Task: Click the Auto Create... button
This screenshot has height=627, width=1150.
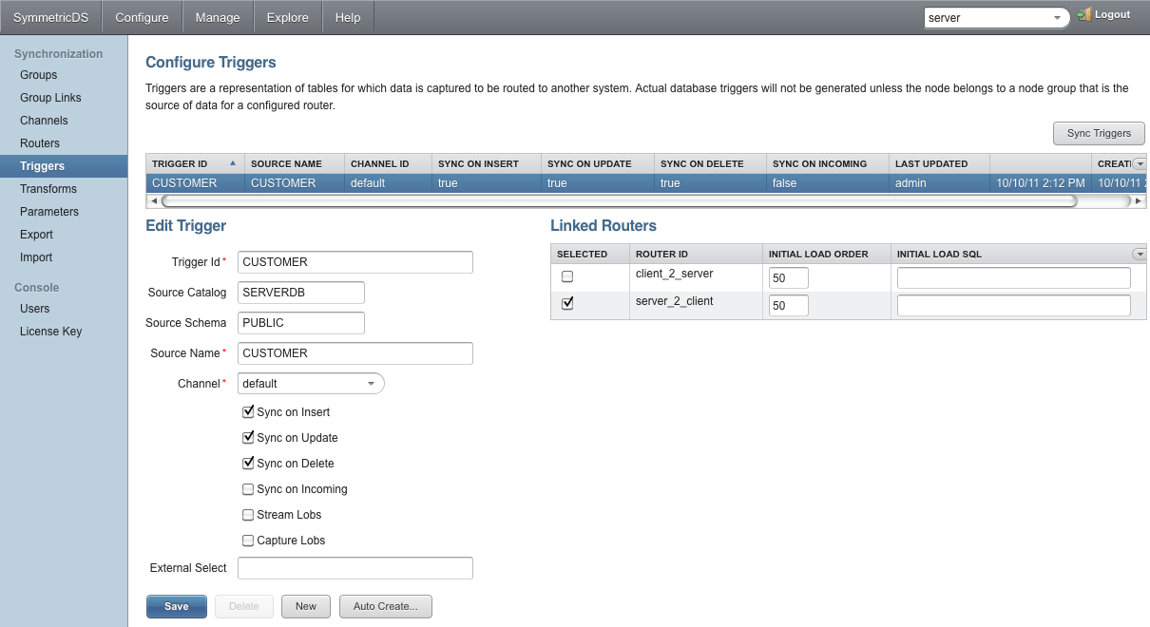Action: click(385, 606)
